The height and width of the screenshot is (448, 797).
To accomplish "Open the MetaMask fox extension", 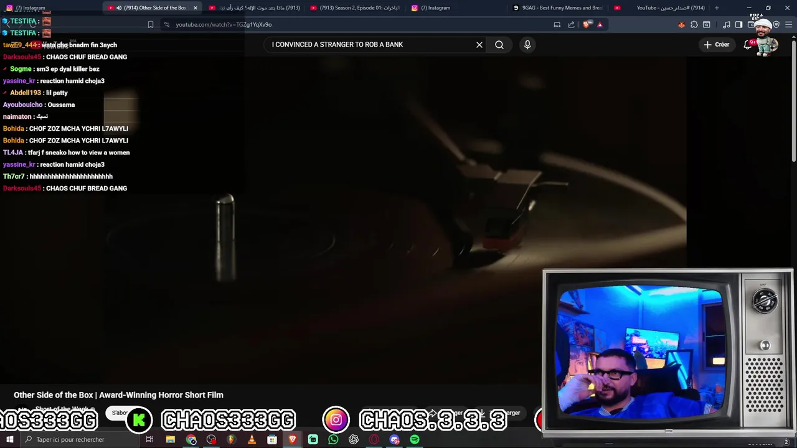I will click(x=681, y=25).
